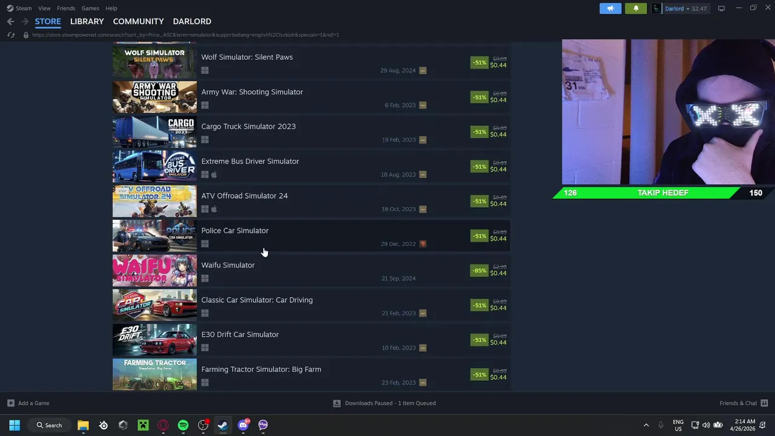Open the announcements megaphone button
The width and height of the screenshot is (775, 436).
(x=610, y=8)
